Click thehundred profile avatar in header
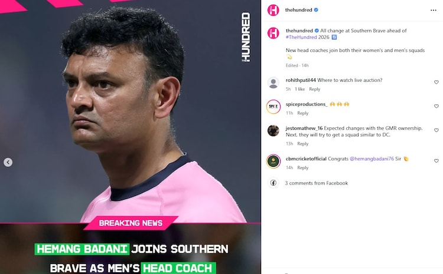Viewport: 443px width, 274px height. click(273, 10)
